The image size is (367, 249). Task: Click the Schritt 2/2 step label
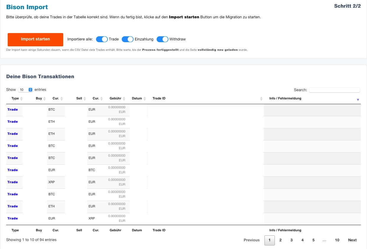347,6
